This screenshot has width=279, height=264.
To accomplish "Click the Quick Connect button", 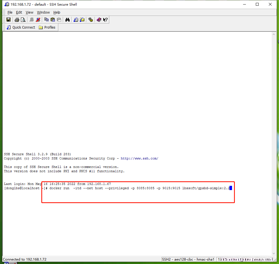I will pyautogui.click(x=21, y=27).
